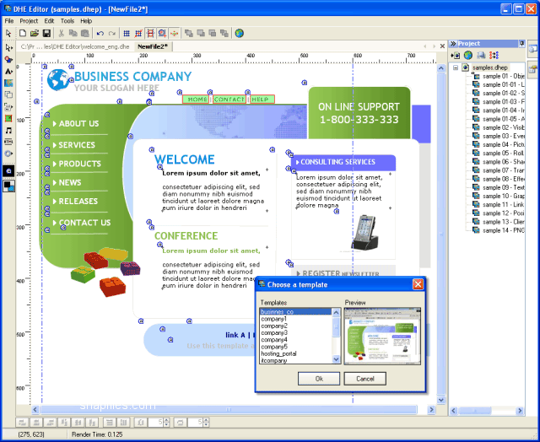This screenshot has width=540, height=442.
Task: Click the CONTACT button on the canvas
Action: pyautogui.click(x=229, y=100)
